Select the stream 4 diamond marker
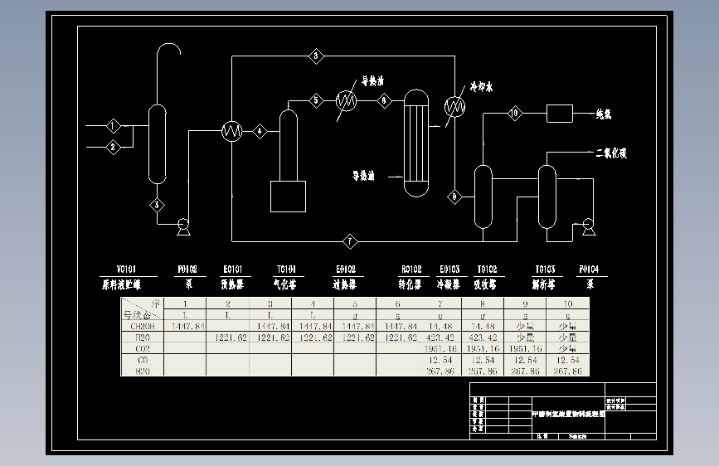 (260, 132)
